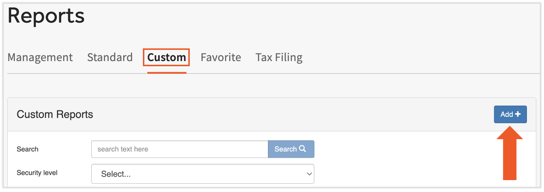Click the Custom Reports panel title
The width and height of the screenshot is (544, 192).
tap(55, 114)
